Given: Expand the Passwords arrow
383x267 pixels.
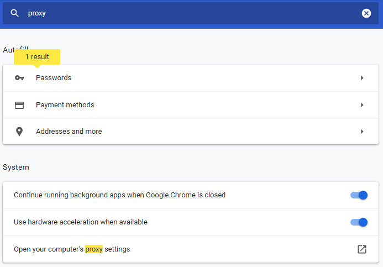Looking at the screenshot, I should [362, 78].
